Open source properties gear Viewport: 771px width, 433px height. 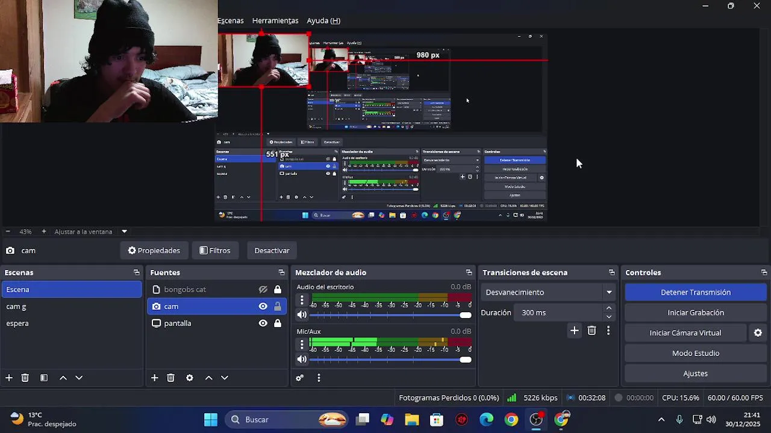click(190, 378)
